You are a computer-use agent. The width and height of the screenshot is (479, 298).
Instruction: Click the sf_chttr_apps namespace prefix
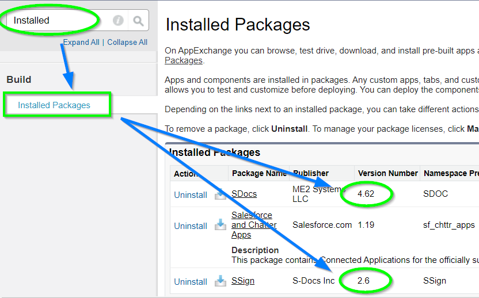(x=448, y=225)
